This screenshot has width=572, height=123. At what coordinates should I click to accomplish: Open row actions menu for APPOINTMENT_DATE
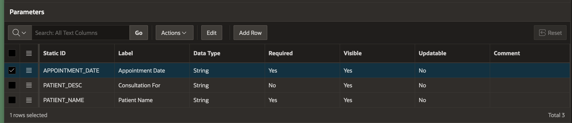point(29,71)
